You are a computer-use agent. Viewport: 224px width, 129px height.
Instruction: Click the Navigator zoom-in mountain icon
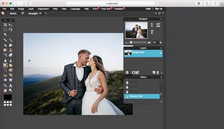click(149, 42)
